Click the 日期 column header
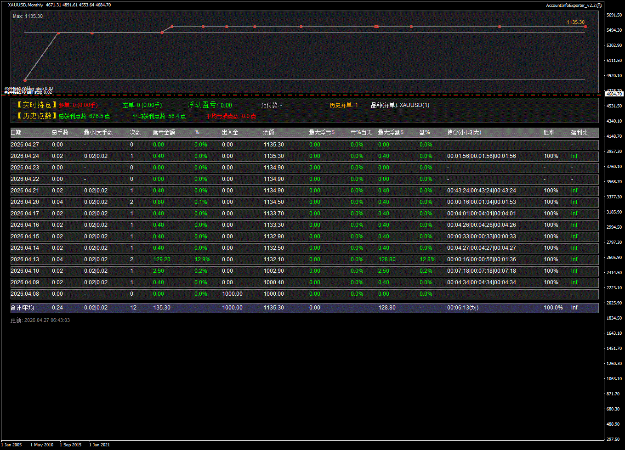 point(16,132)
